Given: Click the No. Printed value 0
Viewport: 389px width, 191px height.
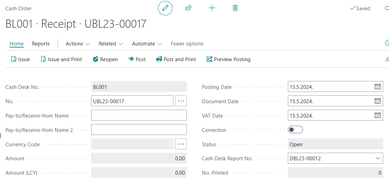Looking at the screenshot, I should click(x=380, y=173).
